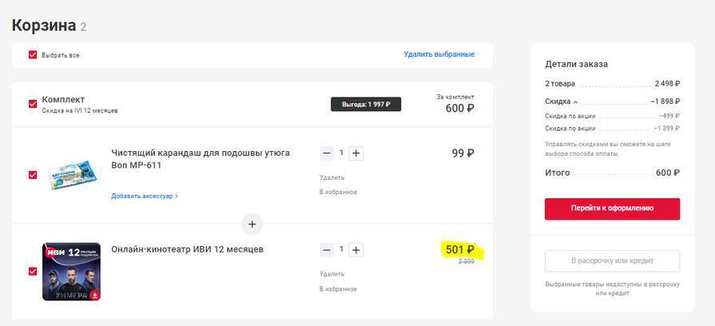
Task: Open the cleaning pencil product thumbnail
Action: 72,173
